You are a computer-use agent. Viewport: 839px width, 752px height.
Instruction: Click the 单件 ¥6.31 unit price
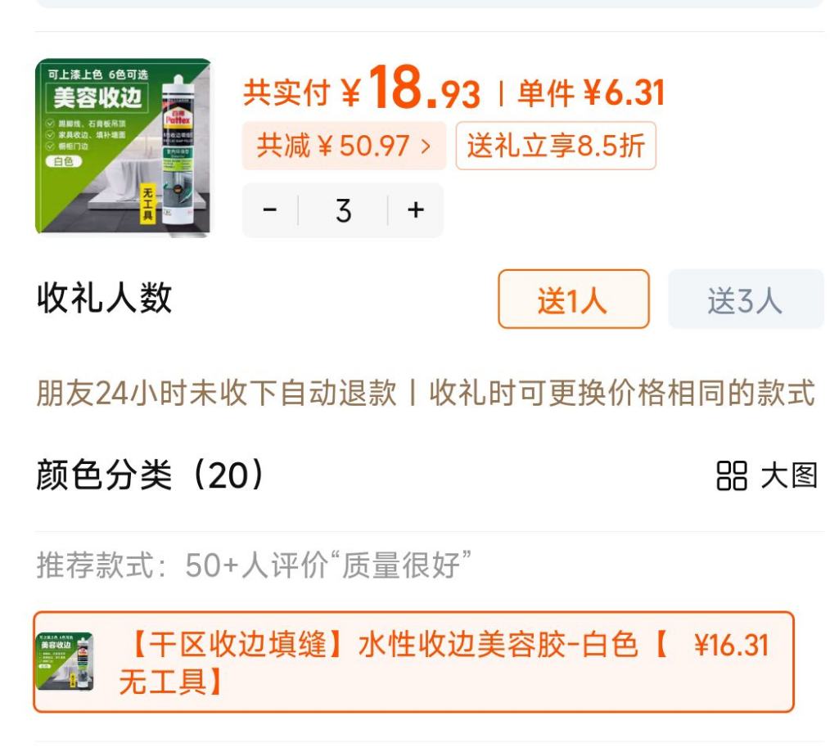[x=591, y=92]
